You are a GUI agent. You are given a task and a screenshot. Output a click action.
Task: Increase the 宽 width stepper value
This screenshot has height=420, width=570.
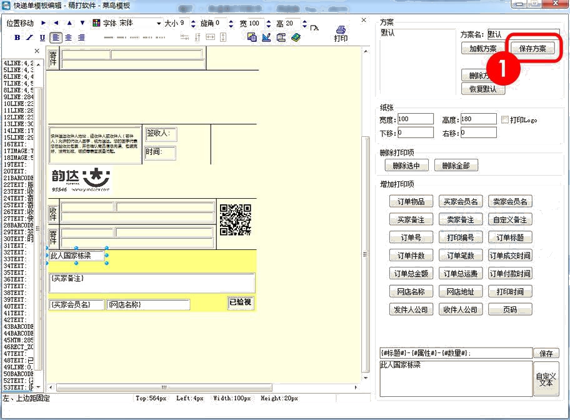pos(270,21)
